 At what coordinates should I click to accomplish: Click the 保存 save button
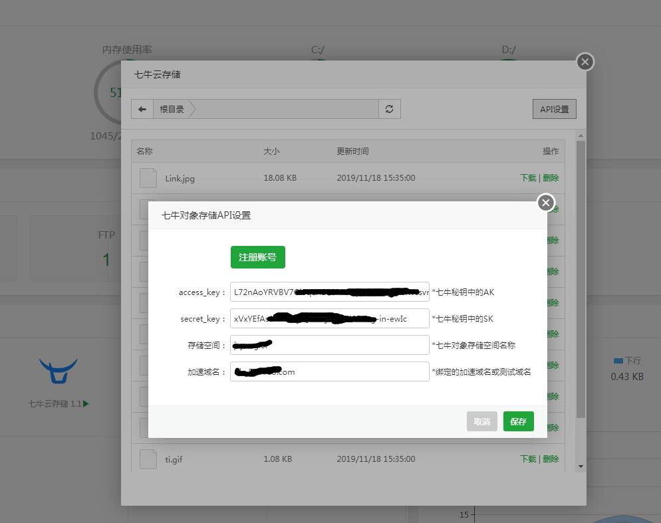coord(518,421)
